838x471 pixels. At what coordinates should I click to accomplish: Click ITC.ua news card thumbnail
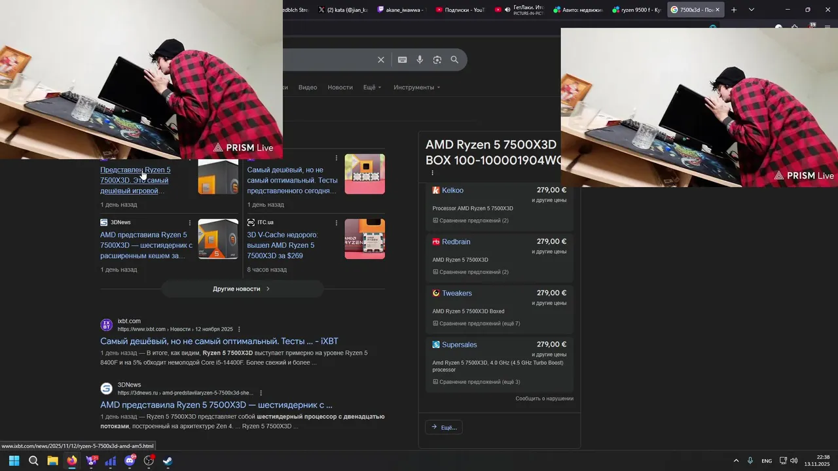pos(365,239)
